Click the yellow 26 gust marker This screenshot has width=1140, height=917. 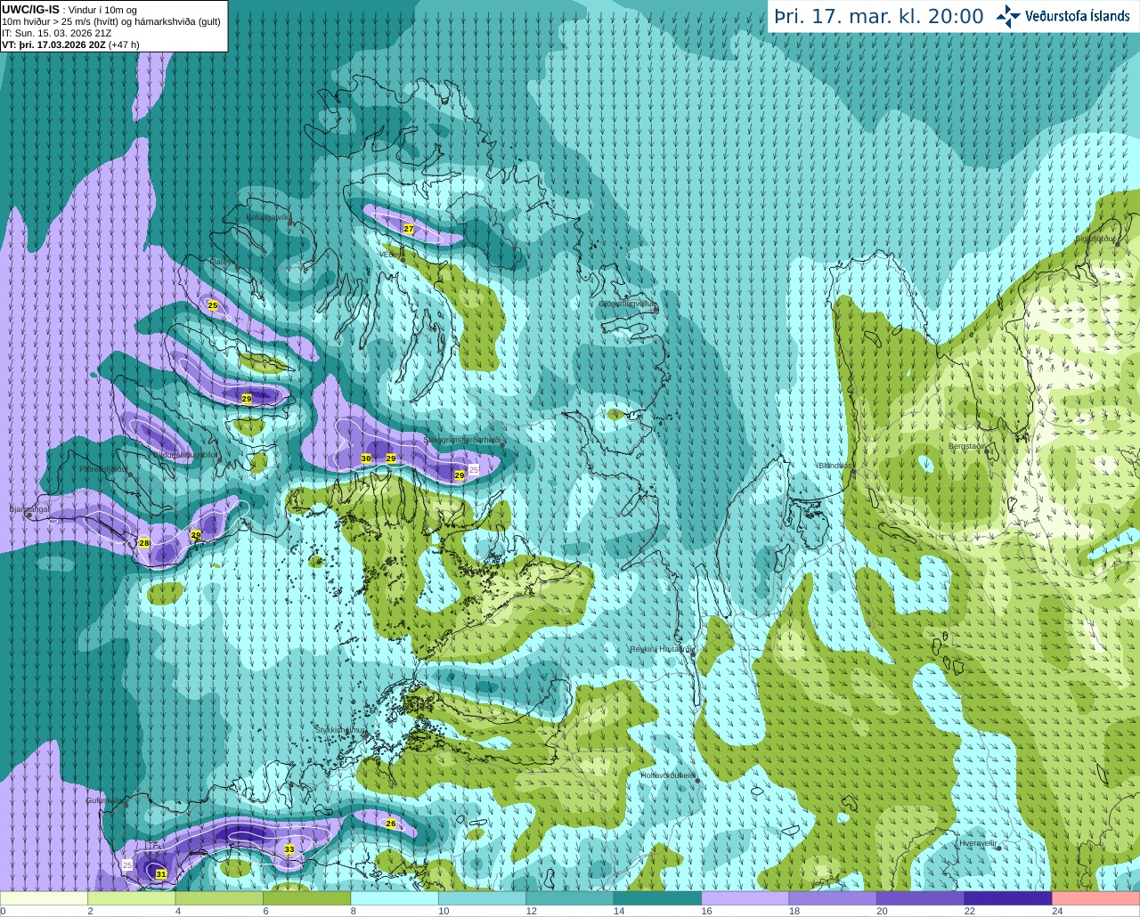[x=391, y=824]
